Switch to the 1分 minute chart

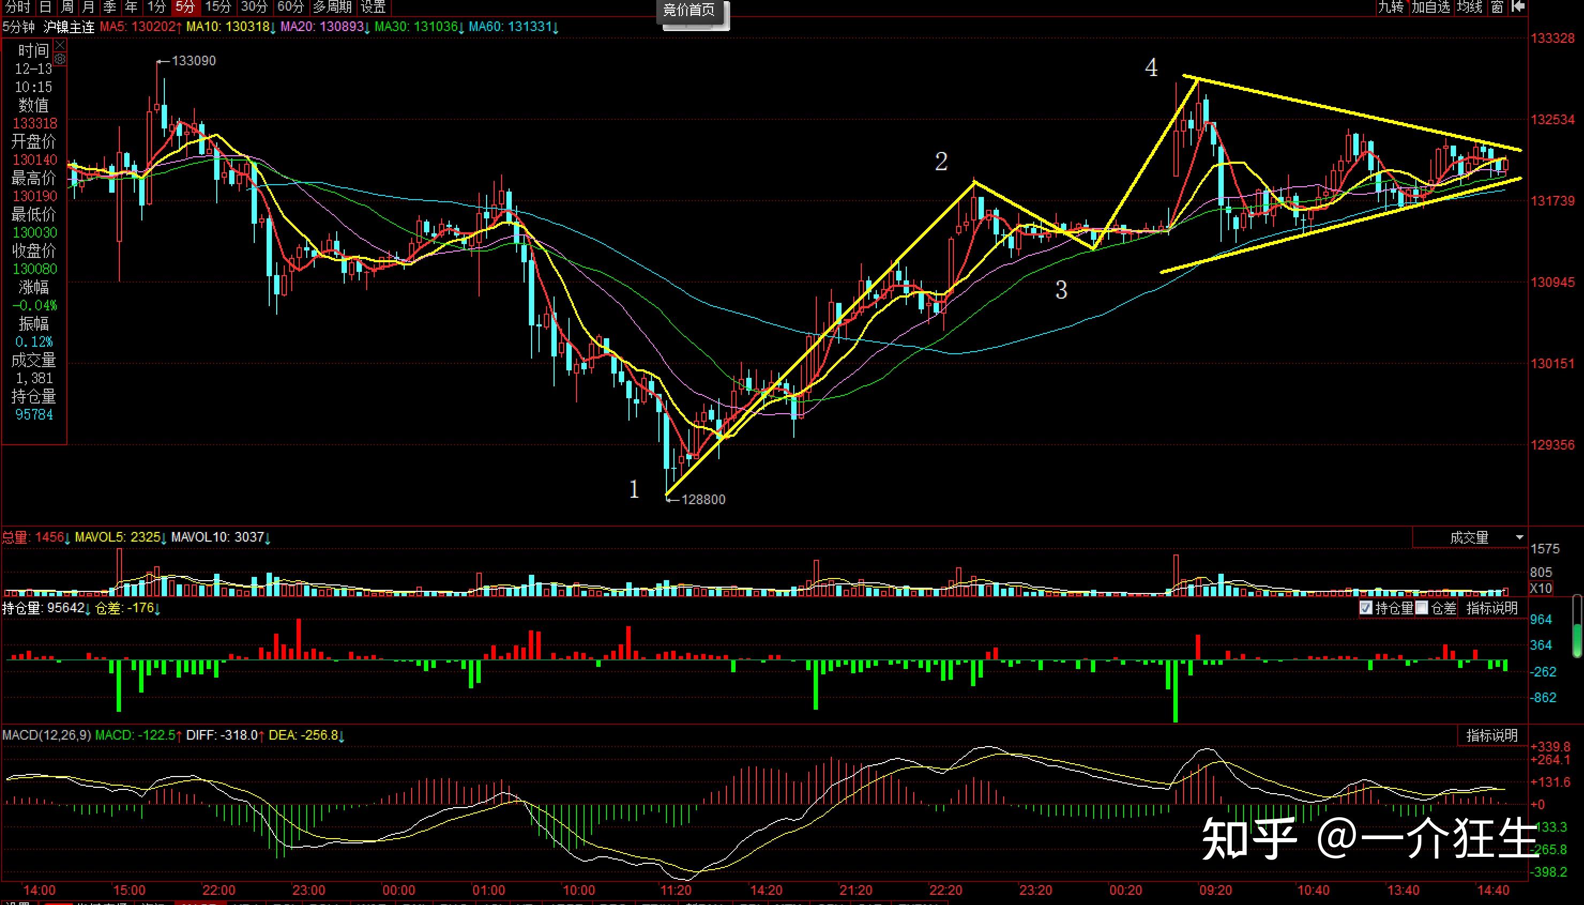click(156, 7)
